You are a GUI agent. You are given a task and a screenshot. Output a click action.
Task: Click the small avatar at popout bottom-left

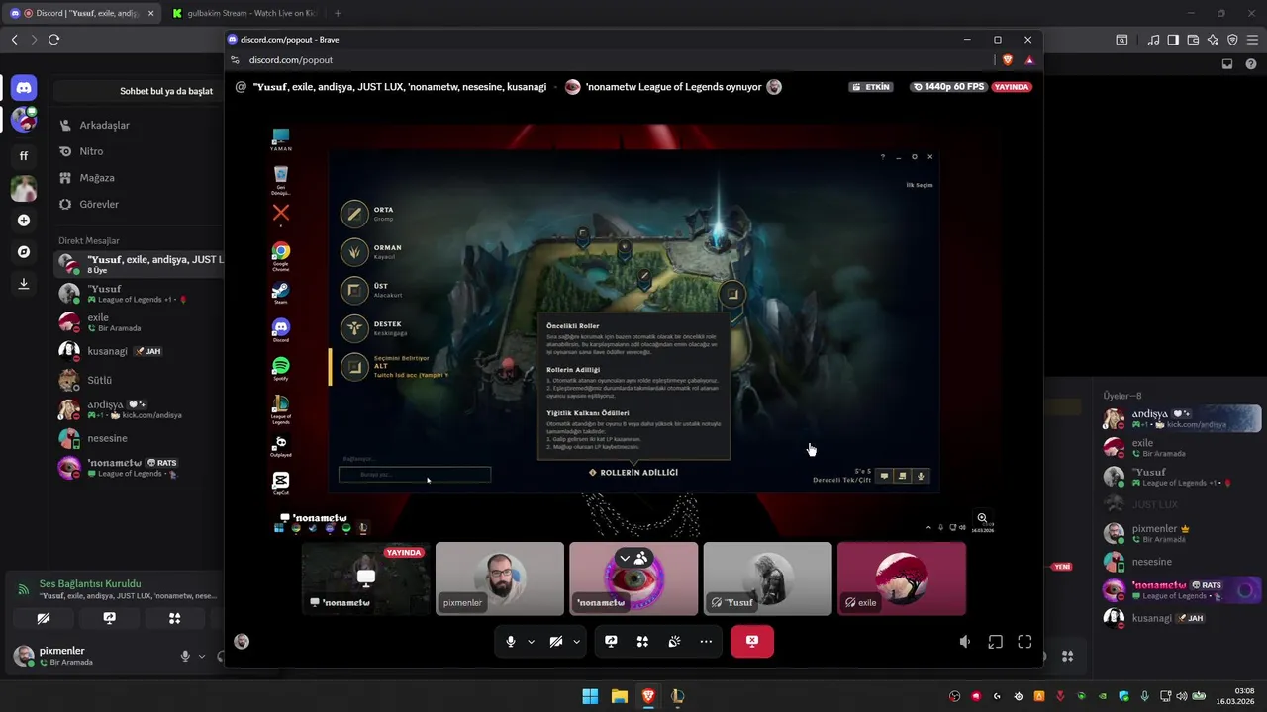point(241,642)
